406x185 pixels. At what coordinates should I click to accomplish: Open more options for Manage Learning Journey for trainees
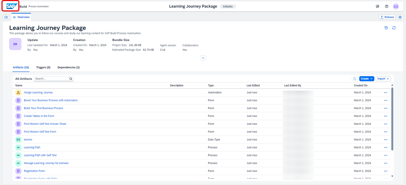pyautogui.click(x=385, y=163)
